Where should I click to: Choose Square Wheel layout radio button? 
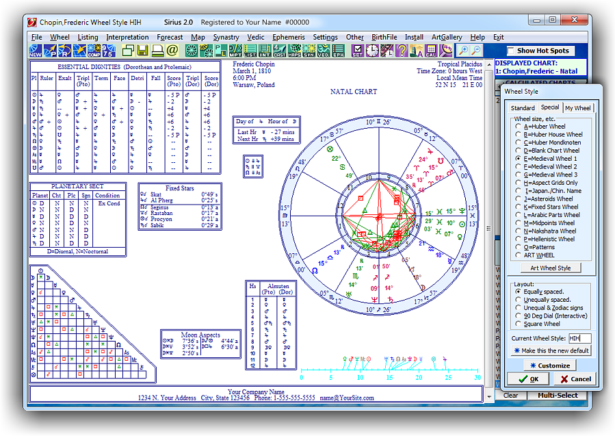coord(519,324)
